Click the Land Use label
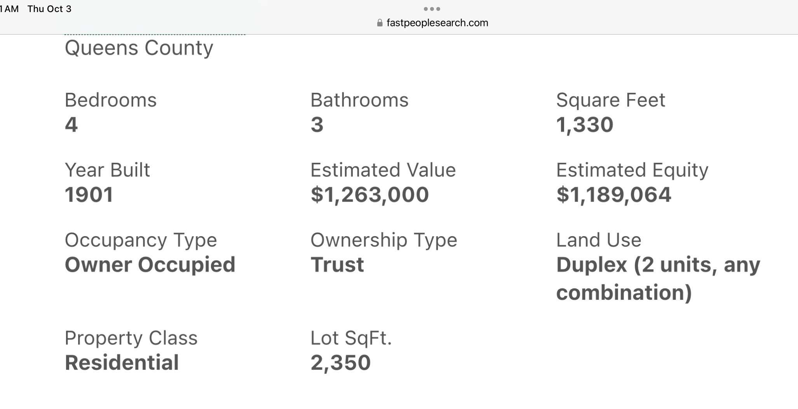 point(599,240)
